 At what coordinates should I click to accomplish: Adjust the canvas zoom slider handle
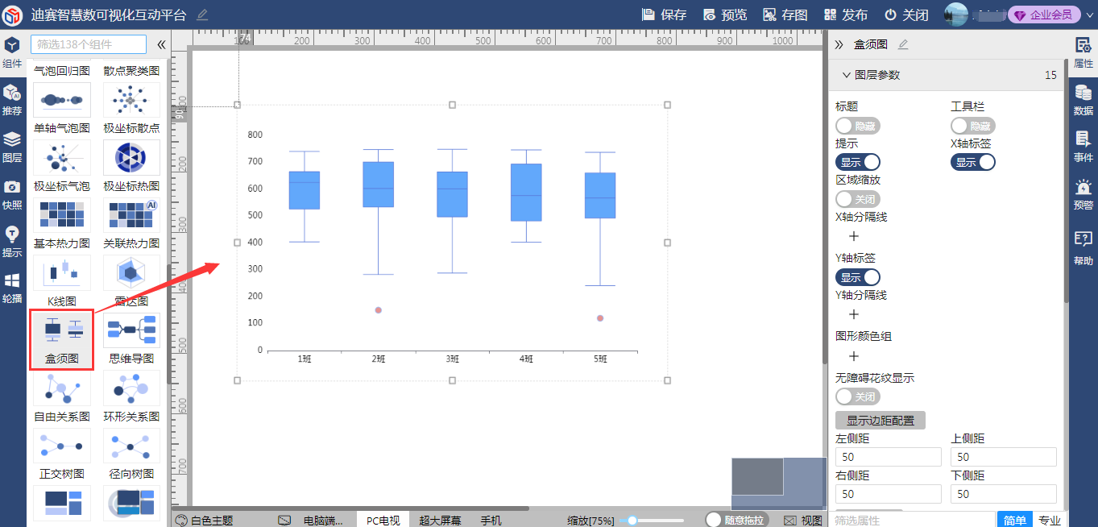pyautogui.click(x=633, y=521)
